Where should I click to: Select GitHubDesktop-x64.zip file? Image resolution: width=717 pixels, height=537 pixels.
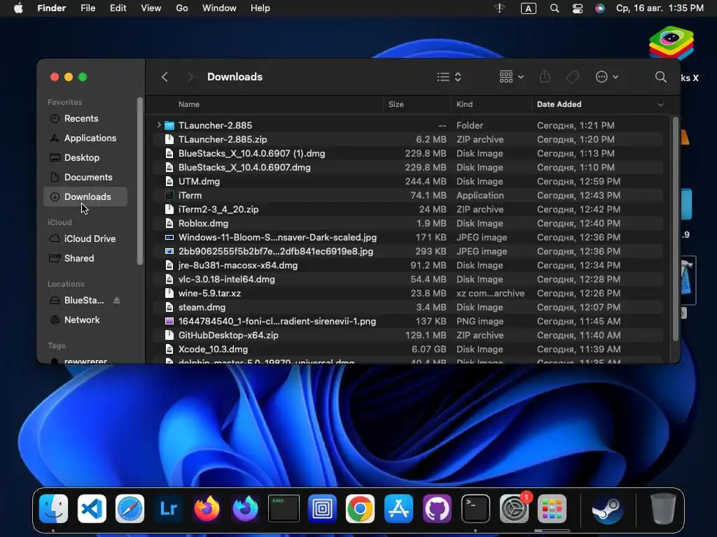tap(409, 335)
